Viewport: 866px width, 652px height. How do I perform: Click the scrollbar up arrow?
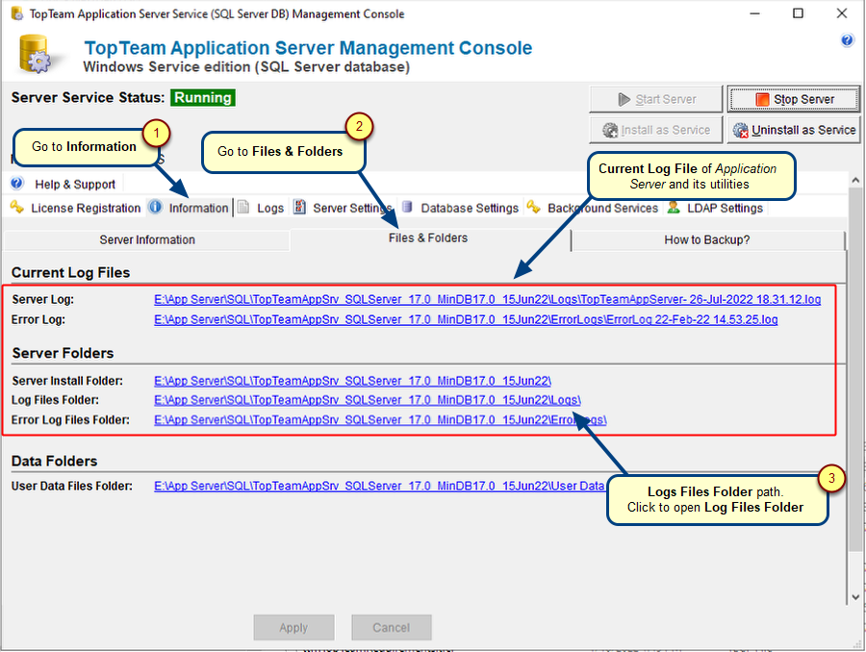coord(855,180)
